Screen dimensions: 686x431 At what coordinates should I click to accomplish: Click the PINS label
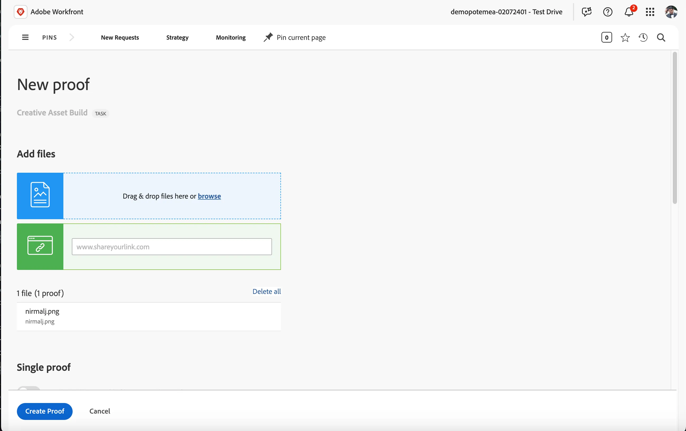click(50, 38)
